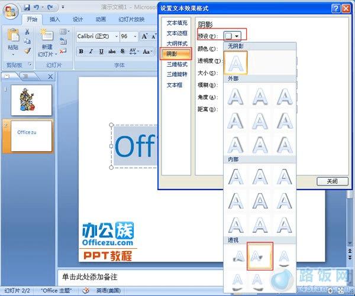Click the 关闭 button in the dialog

[x=332, y=181]
